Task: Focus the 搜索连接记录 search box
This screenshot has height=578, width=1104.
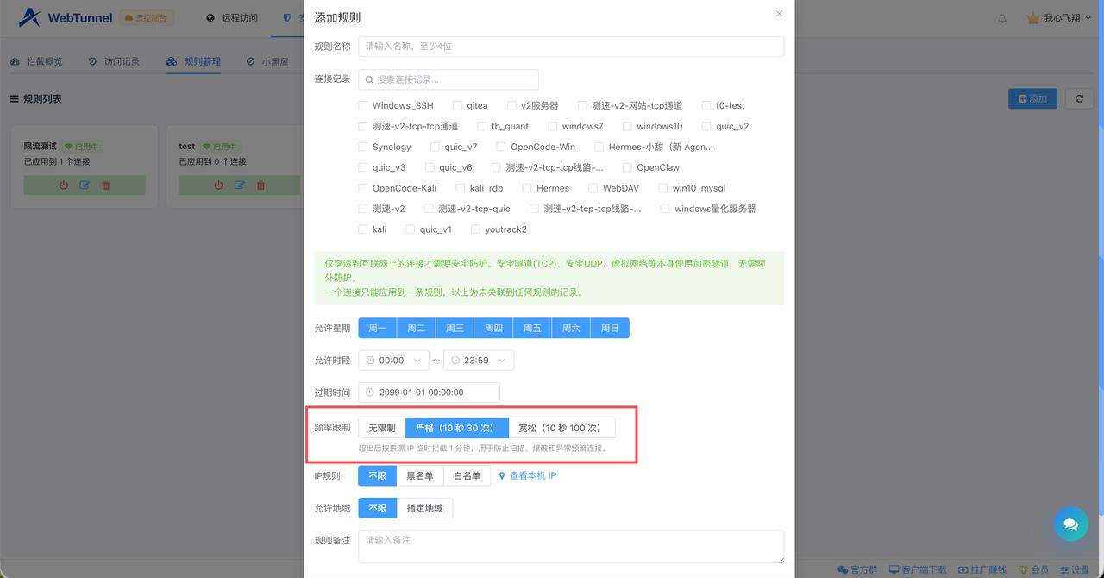Action: pos(448,79)
